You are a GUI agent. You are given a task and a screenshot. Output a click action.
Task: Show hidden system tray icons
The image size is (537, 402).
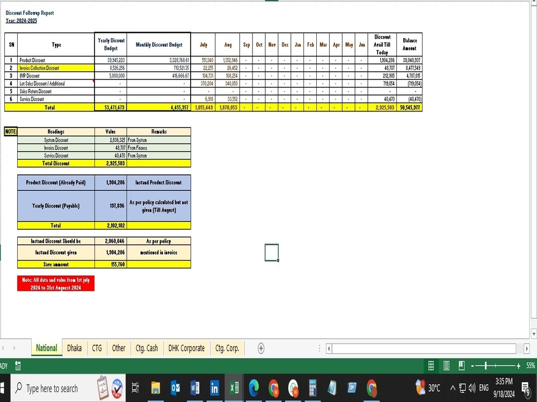pyautogui.click(x=452, y=388)
